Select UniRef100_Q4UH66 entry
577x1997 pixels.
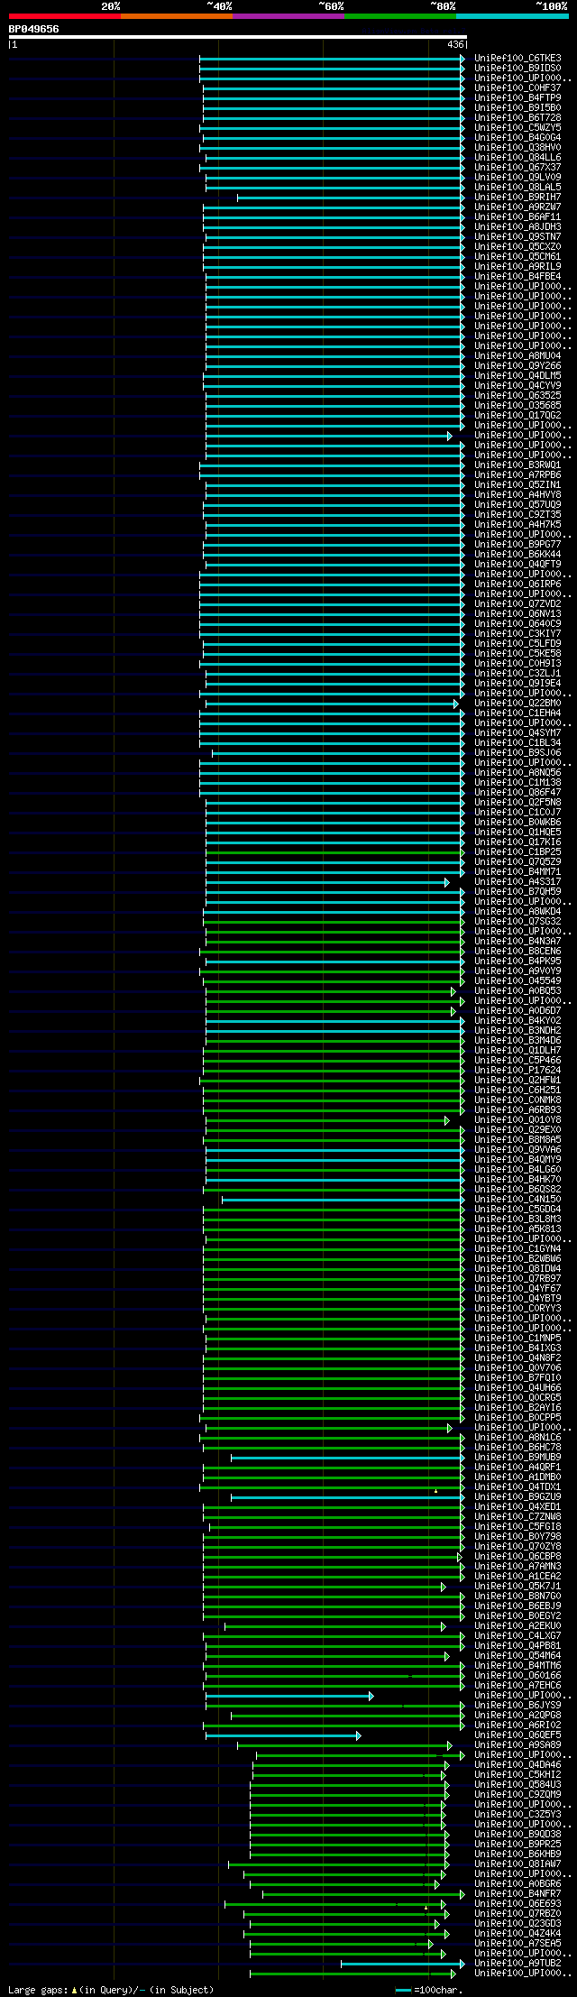(x=517, y=1388)
